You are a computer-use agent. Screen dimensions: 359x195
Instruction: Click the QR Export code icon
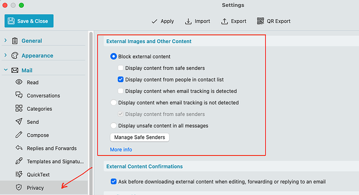pyautogui.click(x=260, y=21)
